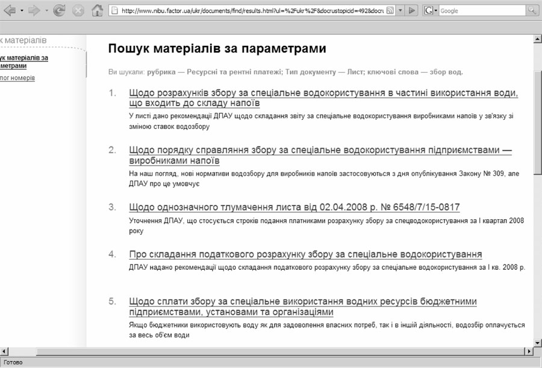This screenshot has height=368, width=542.
Task: Reload the current page
Action: coord(59,10)
